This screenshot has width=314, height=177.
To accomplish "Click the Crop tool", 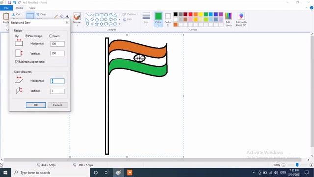I will 41,14.
